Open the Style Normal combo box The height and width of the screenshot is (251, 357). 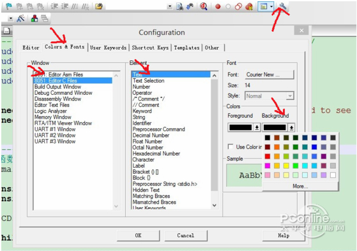point(270,96)
